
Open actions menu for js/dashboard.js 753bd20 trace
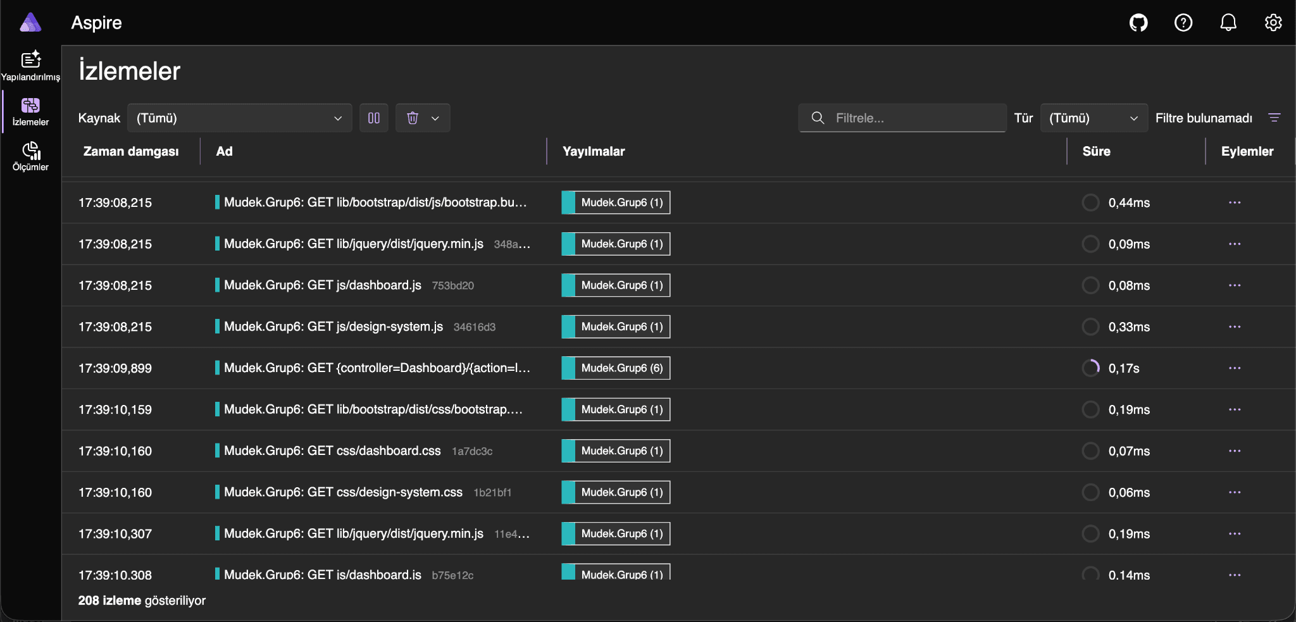pos(1235,285)
